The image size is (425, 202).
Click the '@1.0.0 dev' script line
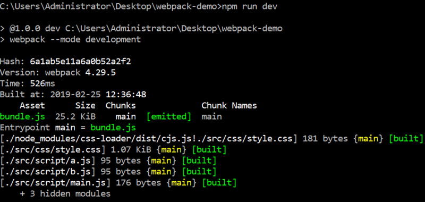tap(141, 29)
